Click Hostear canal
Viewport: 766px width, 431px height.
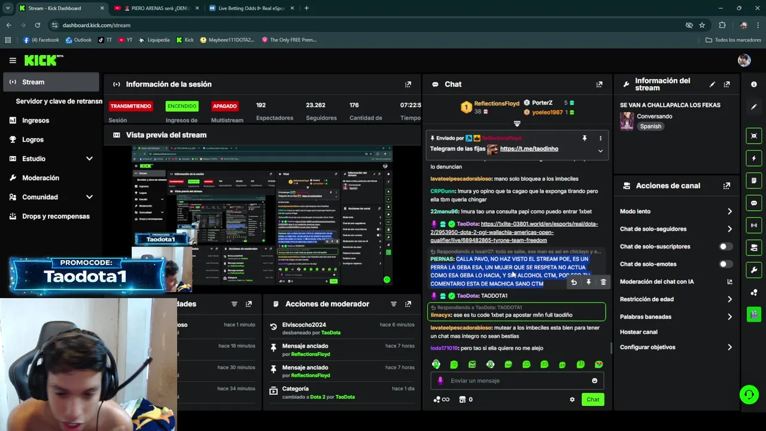tap(639, 332)
